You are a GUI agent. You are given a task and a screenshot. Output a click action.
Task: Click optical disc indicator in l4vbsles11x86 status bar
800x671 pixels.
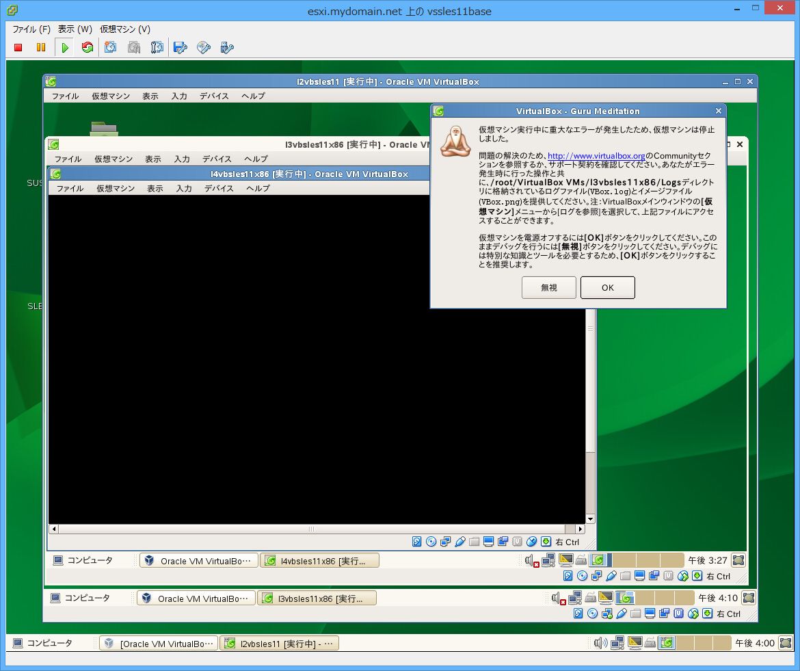point(431,542)
